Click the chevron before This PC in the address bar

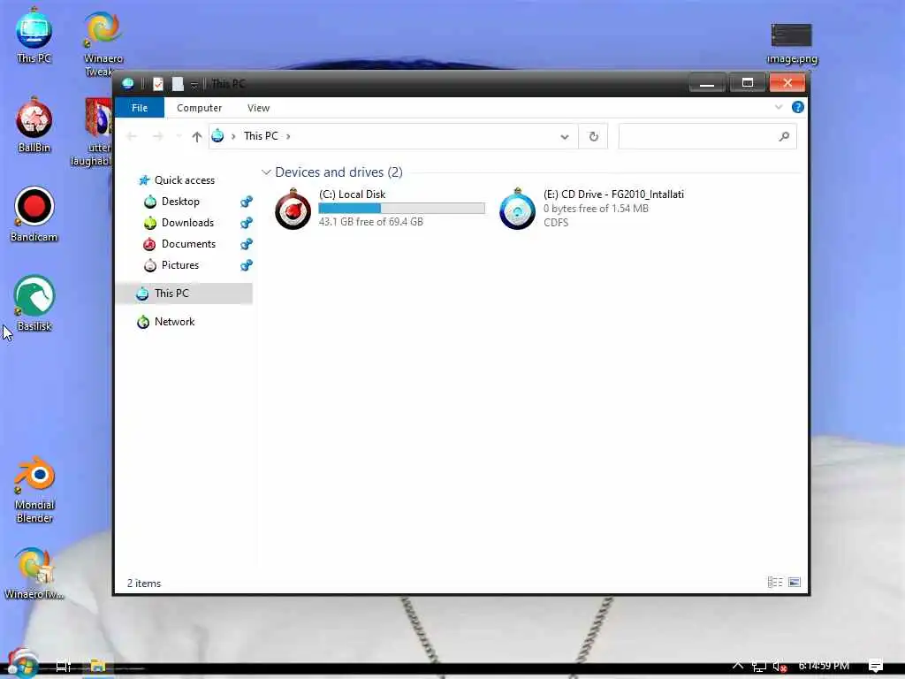pyautogui.click(x=233, y=137)
